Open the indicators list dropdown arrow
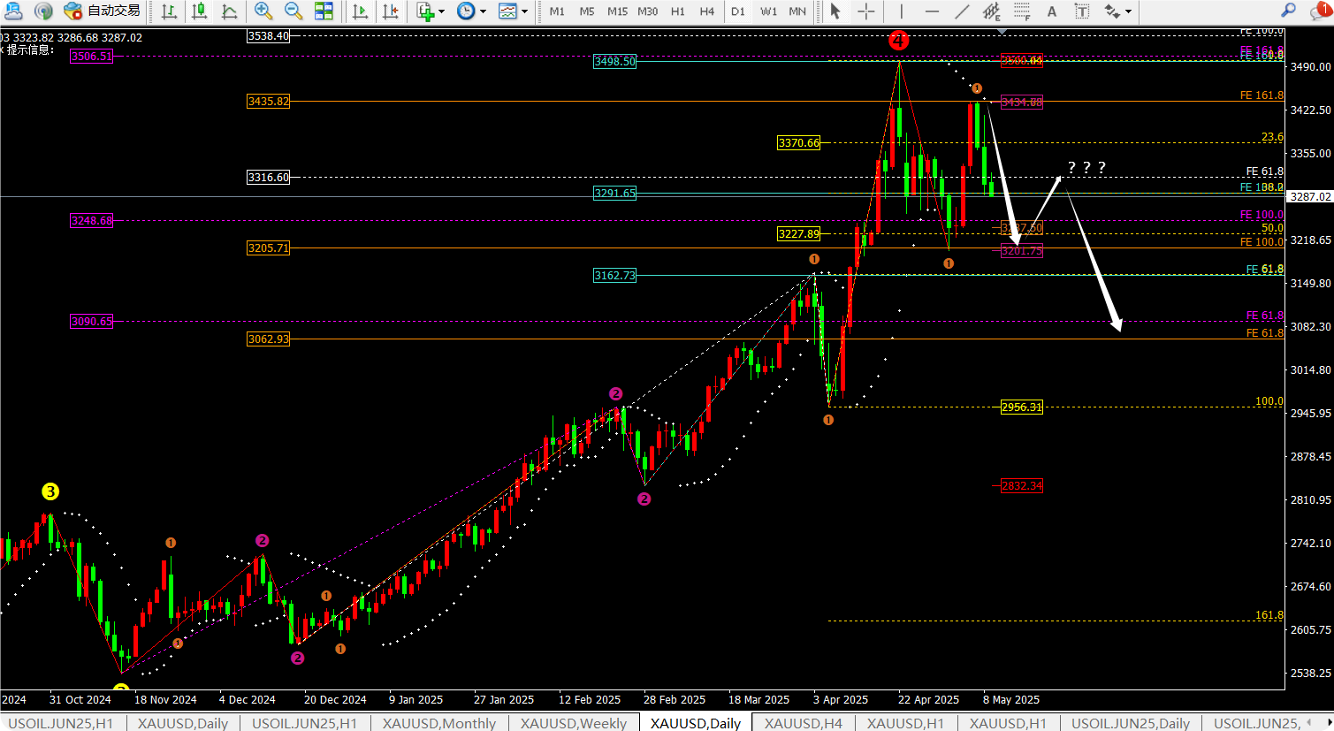The image size is (1334, 731). tap(442, 12)
